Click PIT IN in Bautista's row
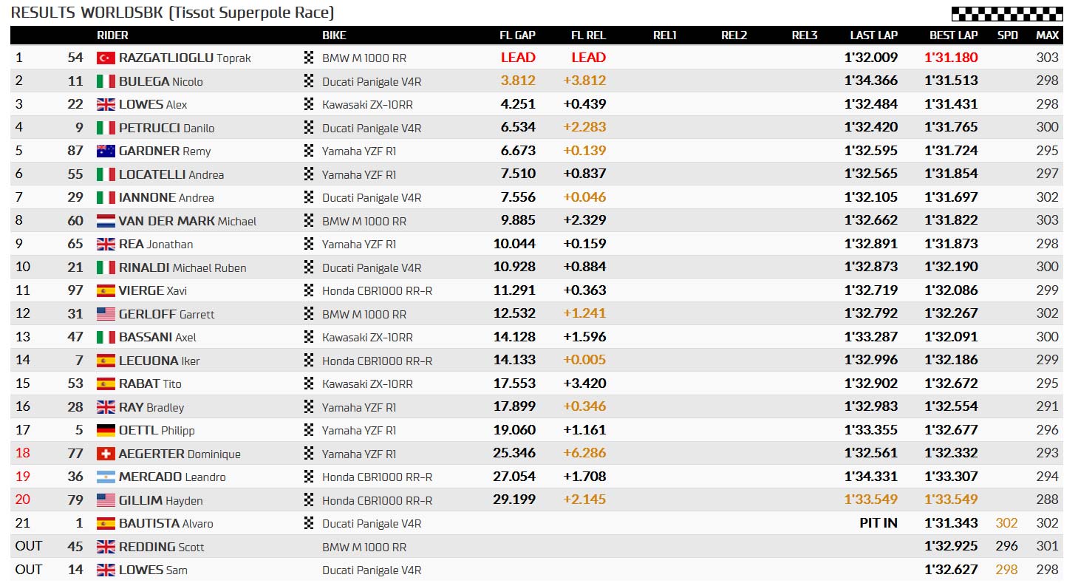The width and height of the screenshot is (1078, 583). pos(879,523)
